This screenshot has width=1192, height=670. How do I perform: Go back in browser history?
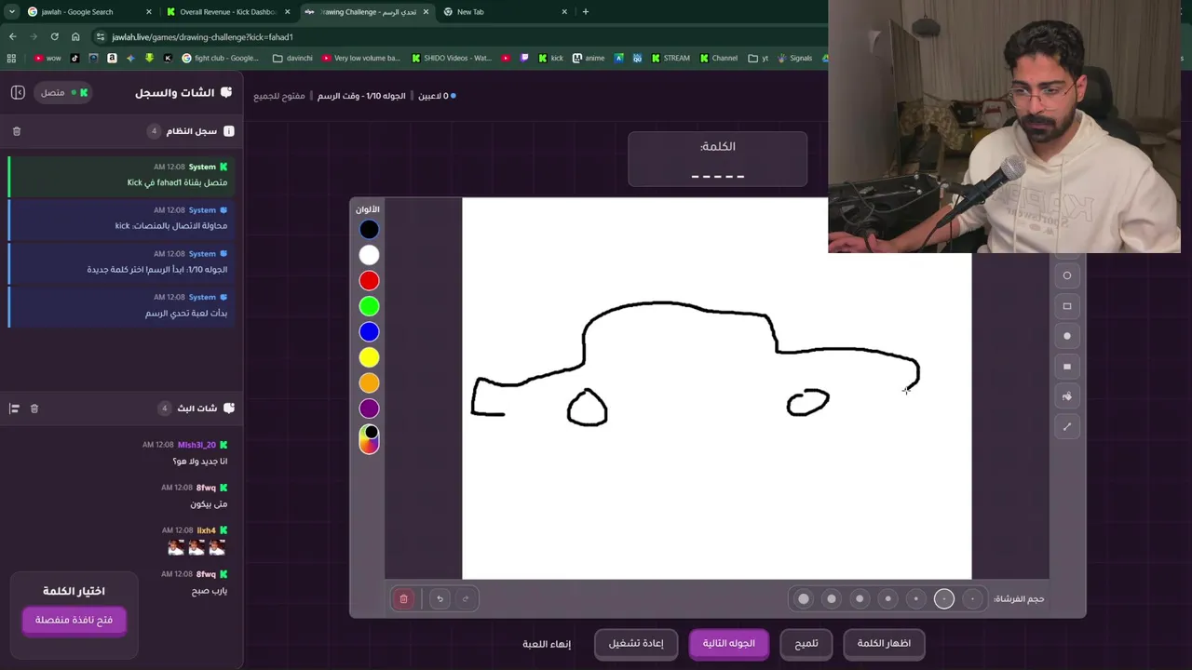12,36
